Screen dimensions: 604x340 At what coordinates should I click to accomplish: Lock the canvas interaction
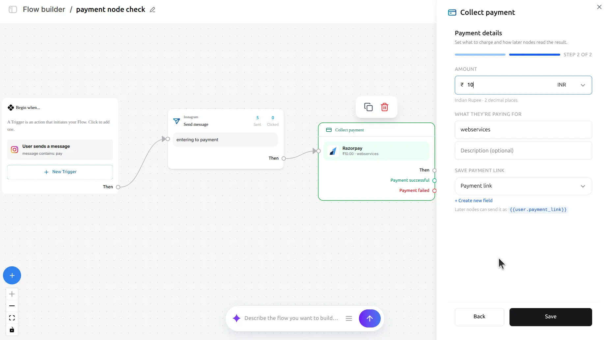click(12, 330)
